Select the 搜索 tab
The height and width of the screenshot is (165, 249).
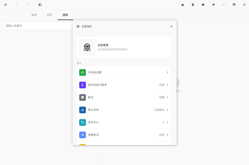coord(65,15)
